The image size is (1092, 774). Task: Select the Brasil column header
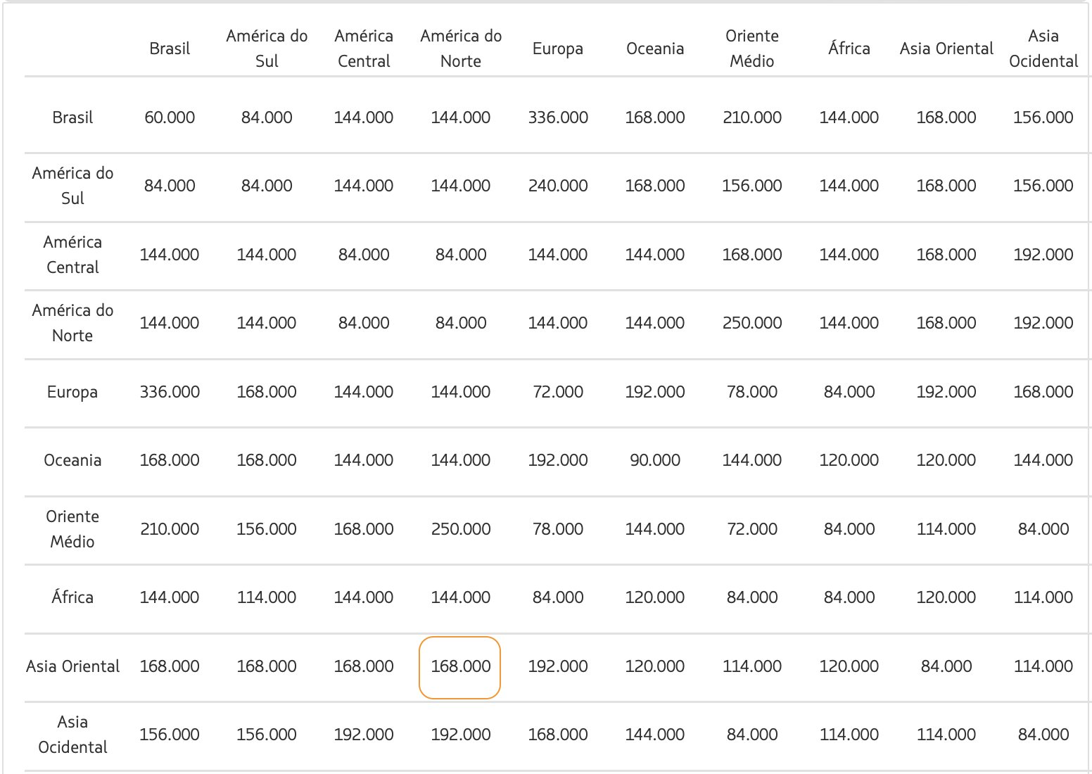[x=170, y=49]
